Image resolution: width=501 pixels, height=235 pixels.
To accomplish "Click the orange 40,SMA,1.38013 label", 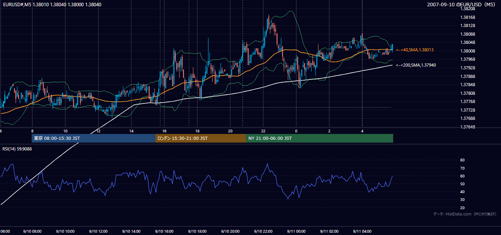I will pos(414,50).
